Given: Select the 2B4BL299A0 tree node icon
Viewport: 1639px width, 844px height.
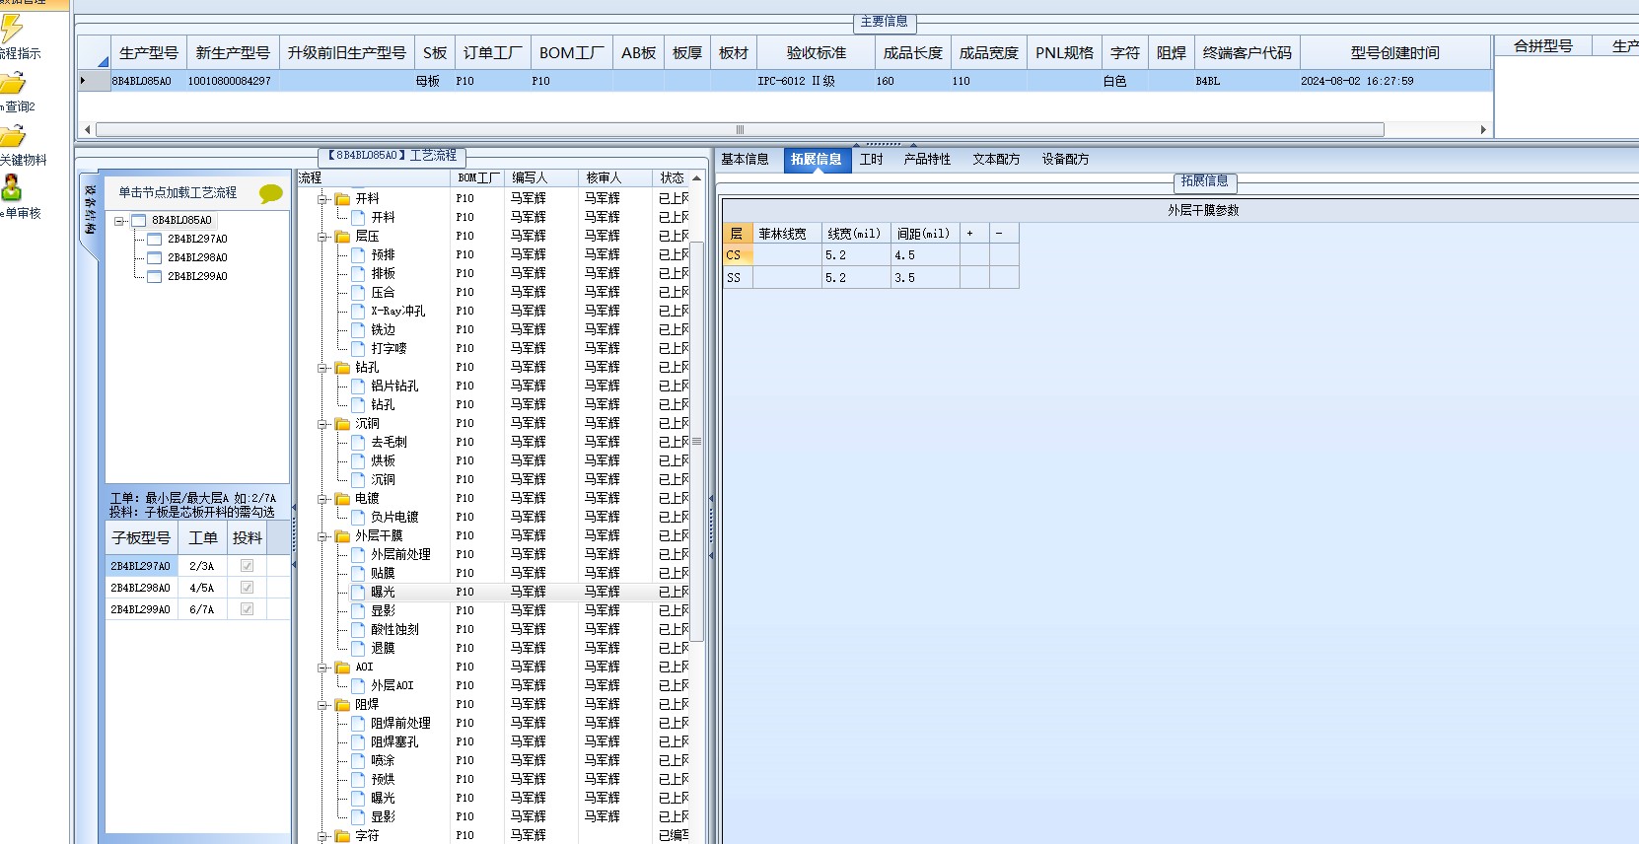Looking at the screenshot, I should (x=155, y=277).
